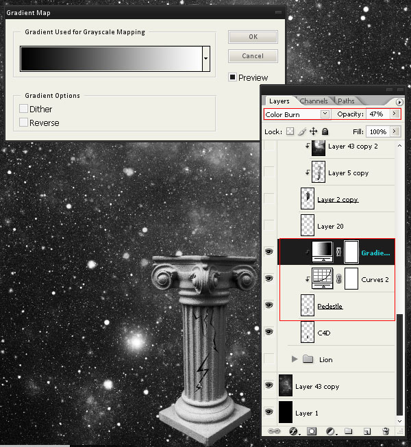Image resolution: width=411 pixels, height=447 pixels.
Task: Select the Curves 2 layer name
Action: click(x=375, y=280)
